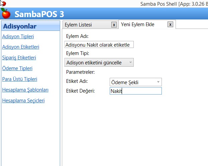
Task: Open Hesaplama Şablonları
Action: (x=25, y=90)
